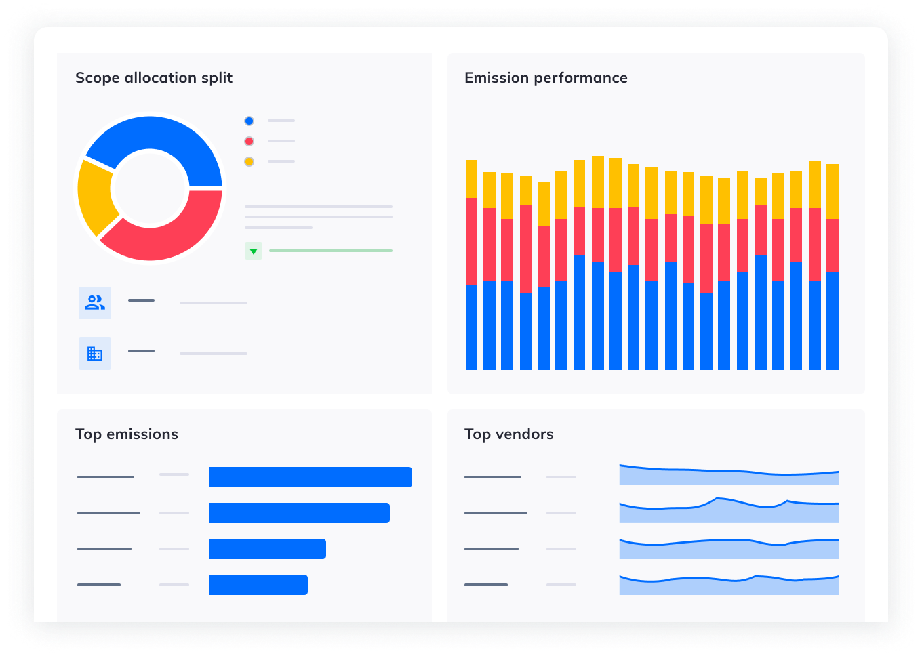Open the Top emissions heading
The image size is (922, 656).
pyautogui.click(x=127, y=434)
